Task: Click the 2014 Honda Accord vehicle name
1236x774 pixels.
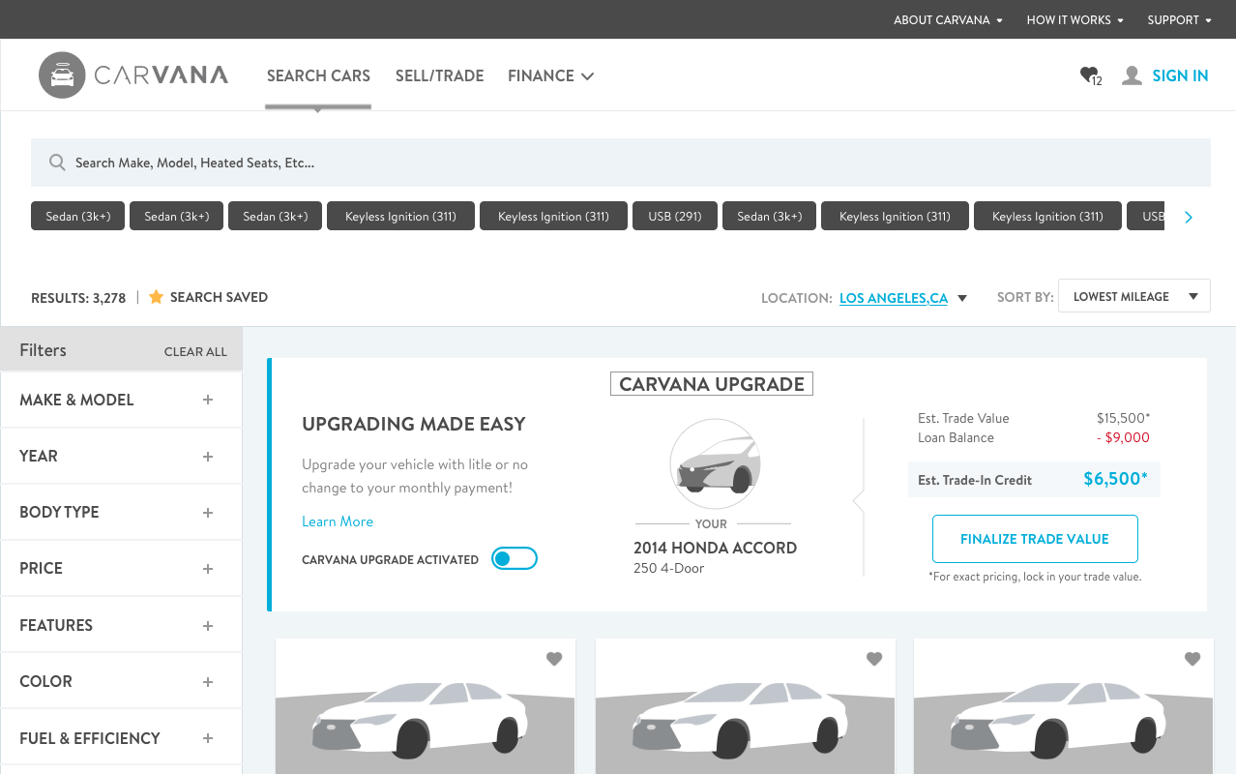Action: pyautogui.click(x=715, y=548)
